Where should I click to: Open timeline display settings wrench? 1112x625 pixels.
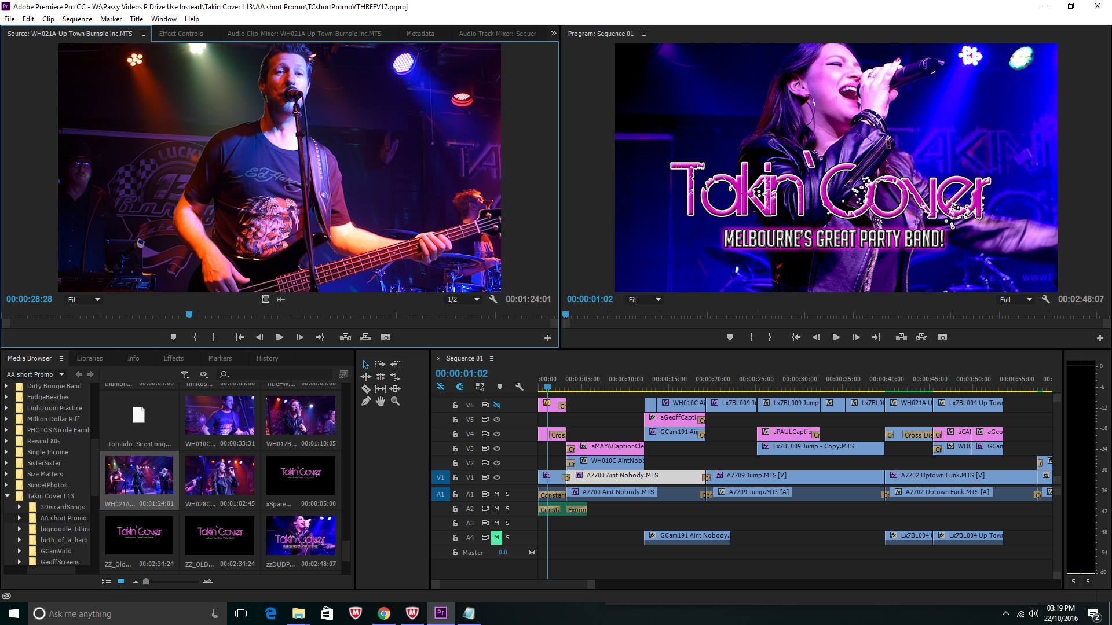click(519, 387)
